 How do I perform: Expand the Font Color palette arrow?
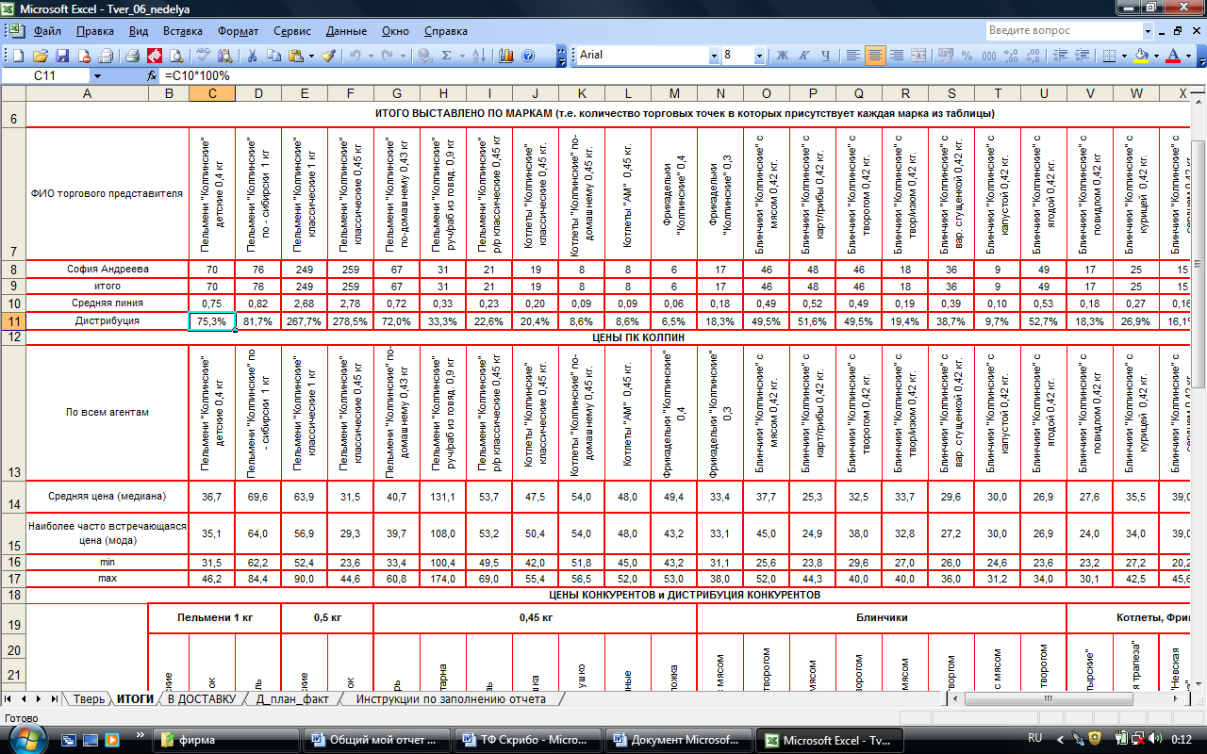tap(1188, 56)
